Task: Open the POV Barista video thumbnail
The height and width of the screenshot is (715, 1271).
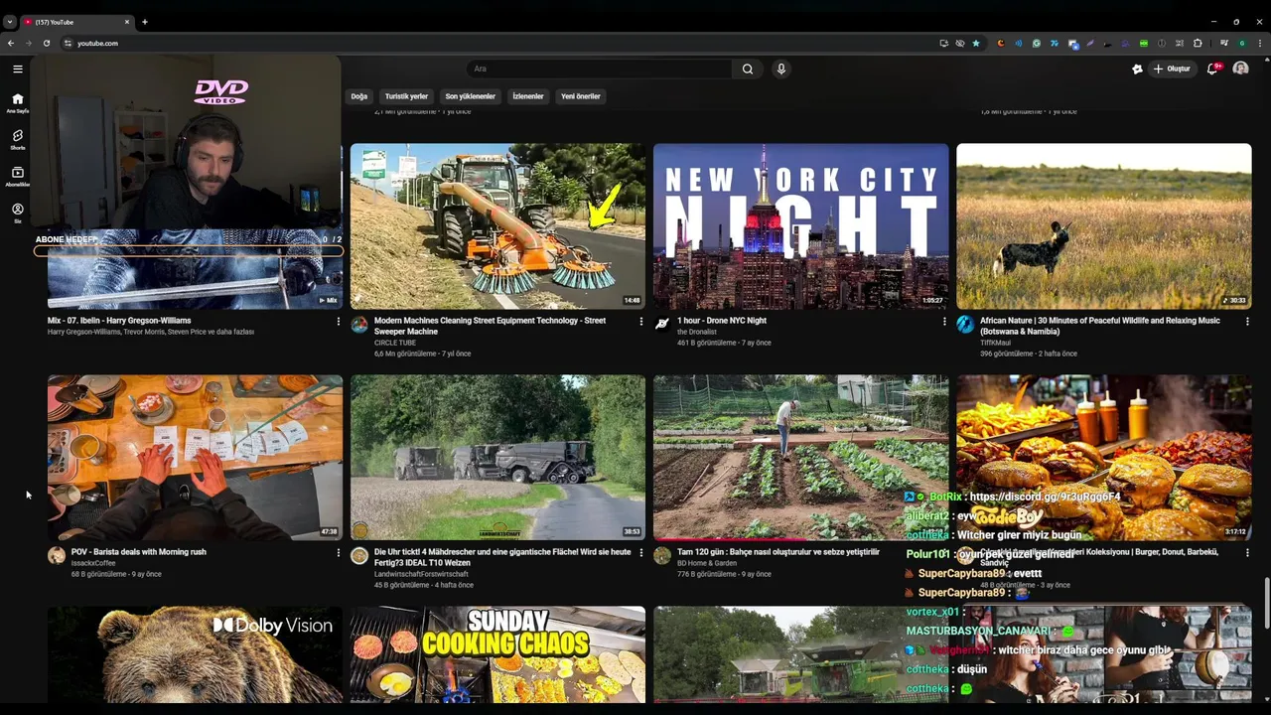Action: click(x=195, y=458)
